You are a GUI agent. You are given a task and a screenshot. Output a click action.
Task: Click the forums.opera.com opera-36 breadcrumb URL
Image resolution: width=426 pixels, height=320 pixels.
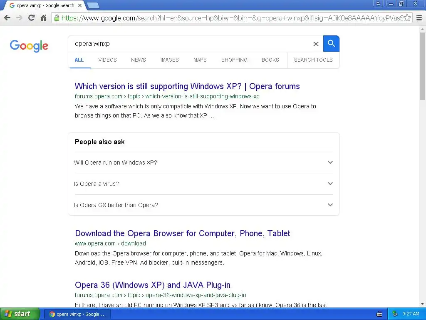click(x=160, y=295)
